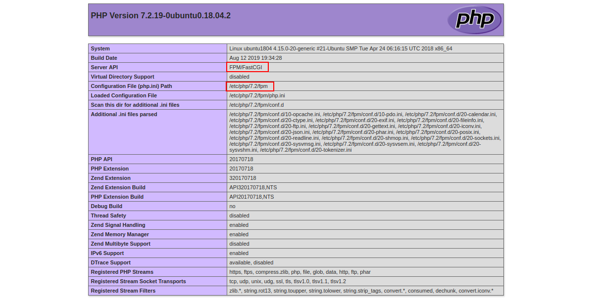Select the https, ftps, compress.zlib streams value
The height and width of the screenshot is (300, 594).
click(x=299, y=272)
